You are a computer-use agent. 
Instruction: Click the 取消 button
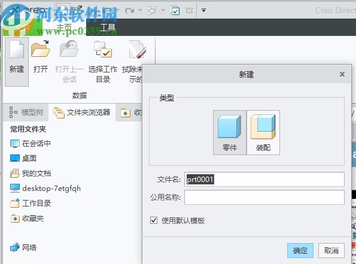(x=331, y=251)
